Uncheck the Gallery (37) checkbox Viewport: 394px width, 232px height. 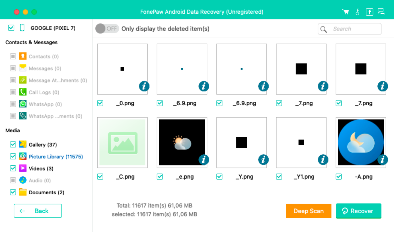pos(13,144)
